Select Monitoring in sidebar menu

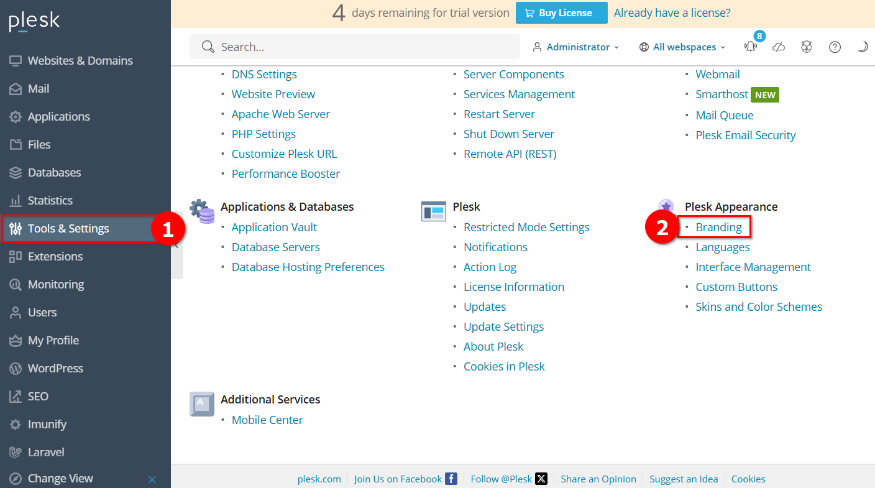point(85,285)
